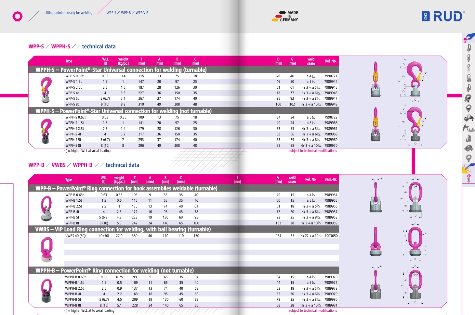Click the pink hexagon nut icon in header
Screen dimensions: 475x315
[x=17, y=16]
